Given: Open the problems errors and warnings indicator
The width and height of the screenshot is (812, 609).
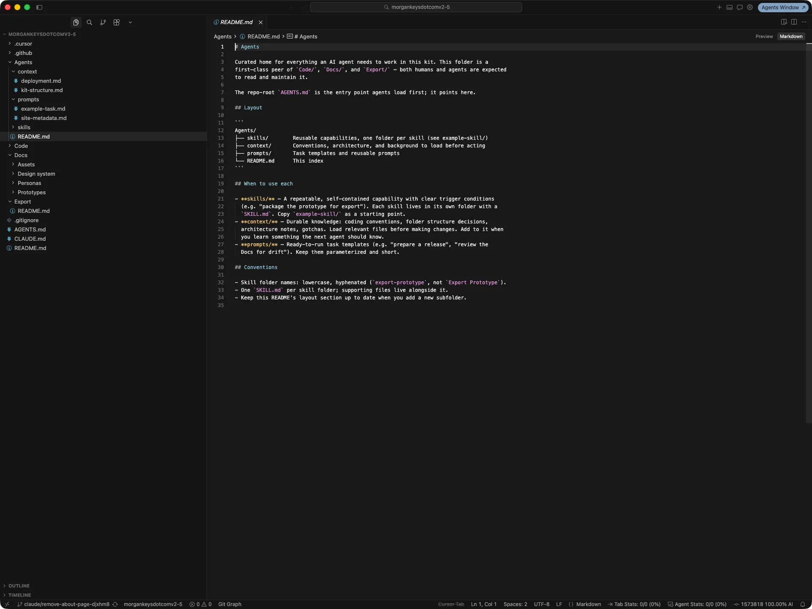Looking at the screenshot, I should click(x=201, y=604).
